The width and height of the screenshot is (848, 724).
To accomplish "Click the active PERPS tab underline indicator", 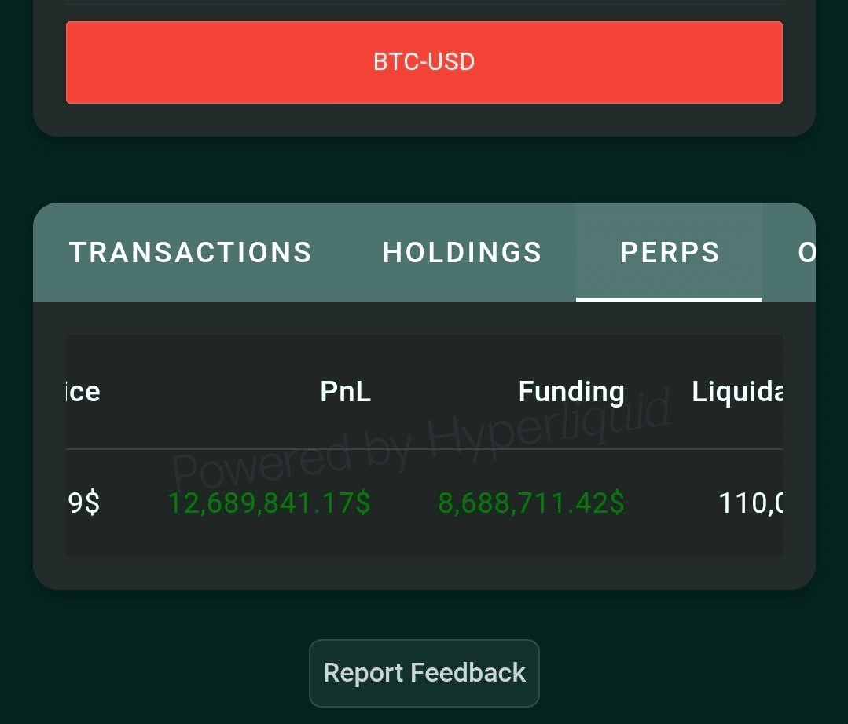I will 669,298.
